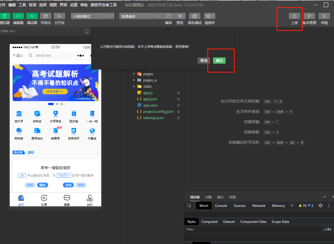Start 真机调试 remote device debugging
Screen dimensions: 334x244
pos(195,16)
